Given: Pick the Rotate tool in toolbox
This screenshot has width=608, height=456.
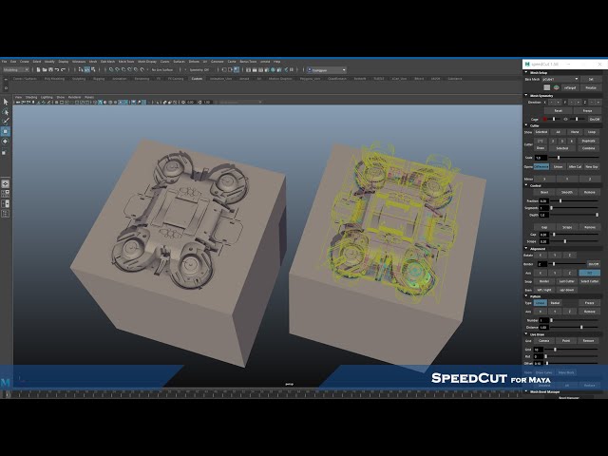Looking at the screenshot, I should point(6,142).
